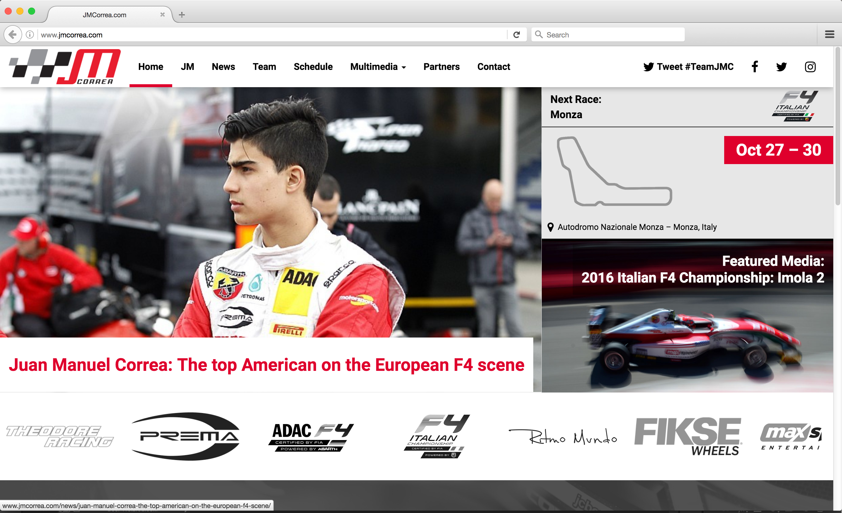Click the Italian F4 Championship partner logo in sponsor row
The height and width of the screenshot is (513, 842).
[x=437, y=436]
